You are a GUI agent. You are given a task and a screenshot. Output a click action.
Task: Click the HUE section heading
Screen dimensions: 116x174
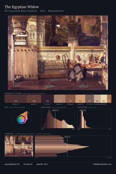coord(6,107)
